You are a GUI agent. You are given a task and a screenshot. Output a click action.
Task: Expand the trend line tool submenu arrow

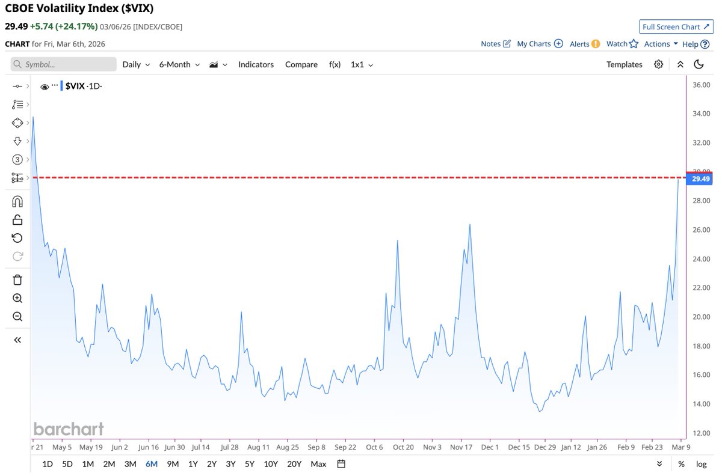click(28, 87)
